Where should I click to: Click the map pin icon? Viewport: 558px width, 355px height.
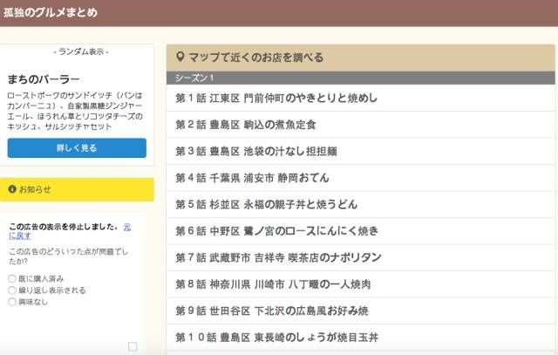click(x=180, y=57)
